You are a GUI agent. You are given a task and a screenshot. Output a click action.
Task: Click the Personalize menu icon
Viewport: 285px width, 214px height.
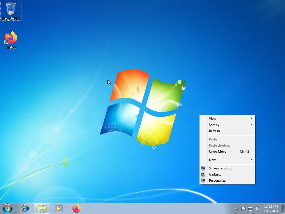(x=203, y=181)
